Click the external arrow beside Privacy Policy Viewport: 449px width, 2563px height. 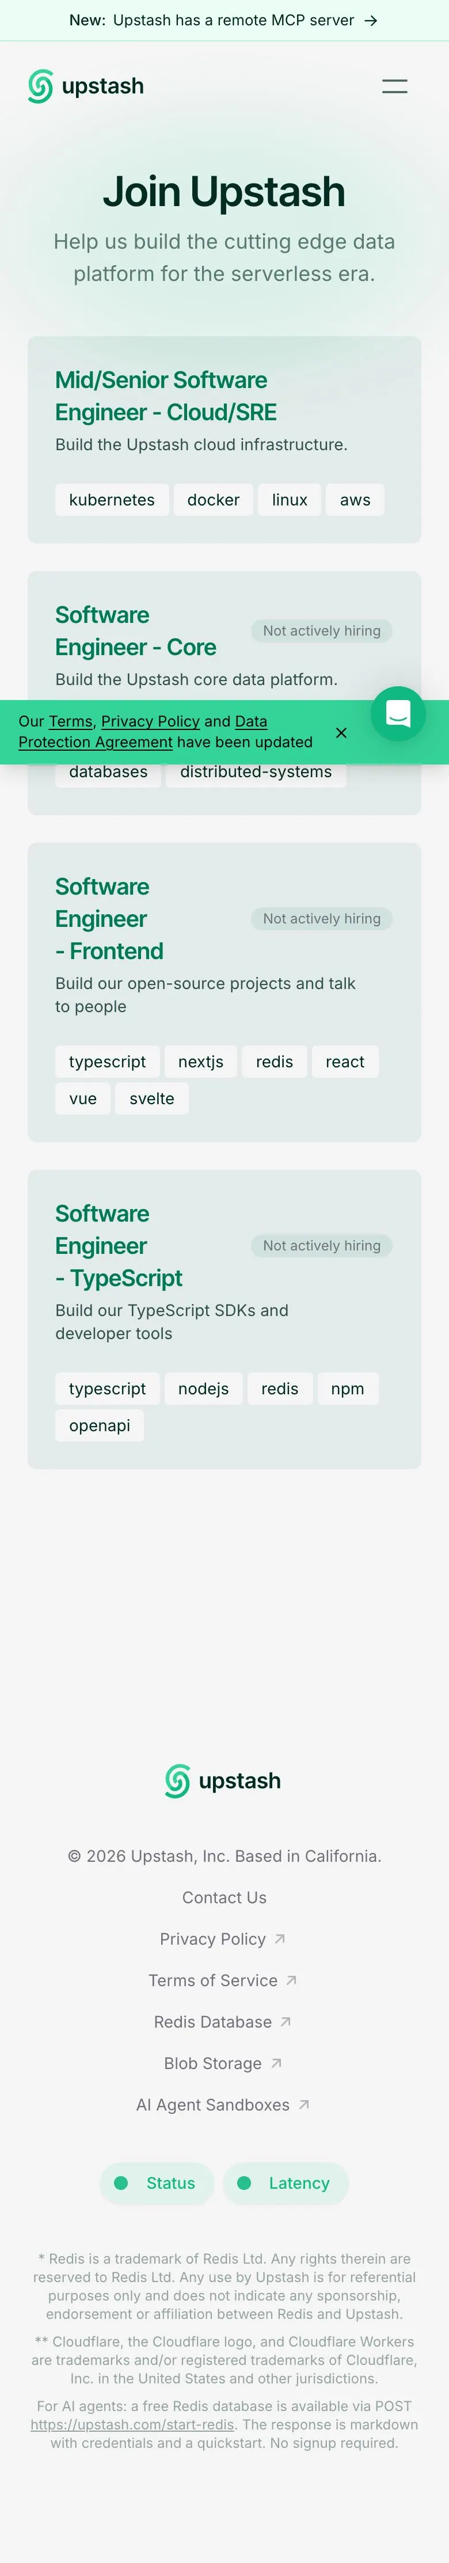pyautogui.click(x=280, y=1938)
